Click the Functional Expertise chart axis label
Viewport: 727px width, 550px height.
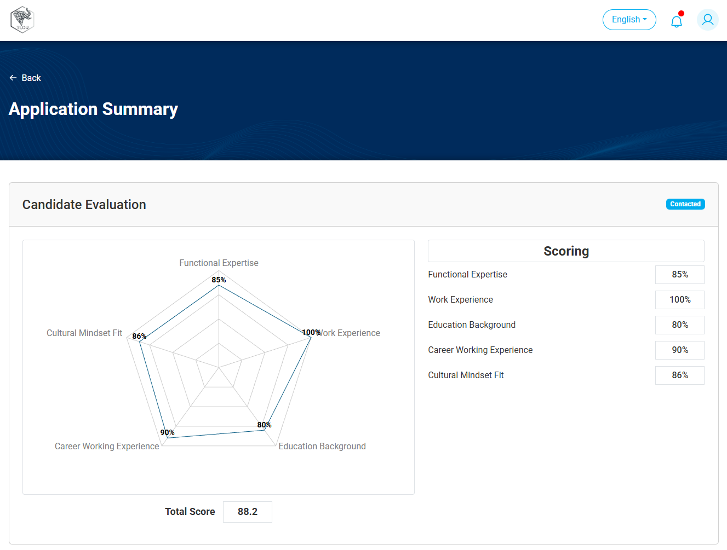pyautogui.click(x=219, y=263)
